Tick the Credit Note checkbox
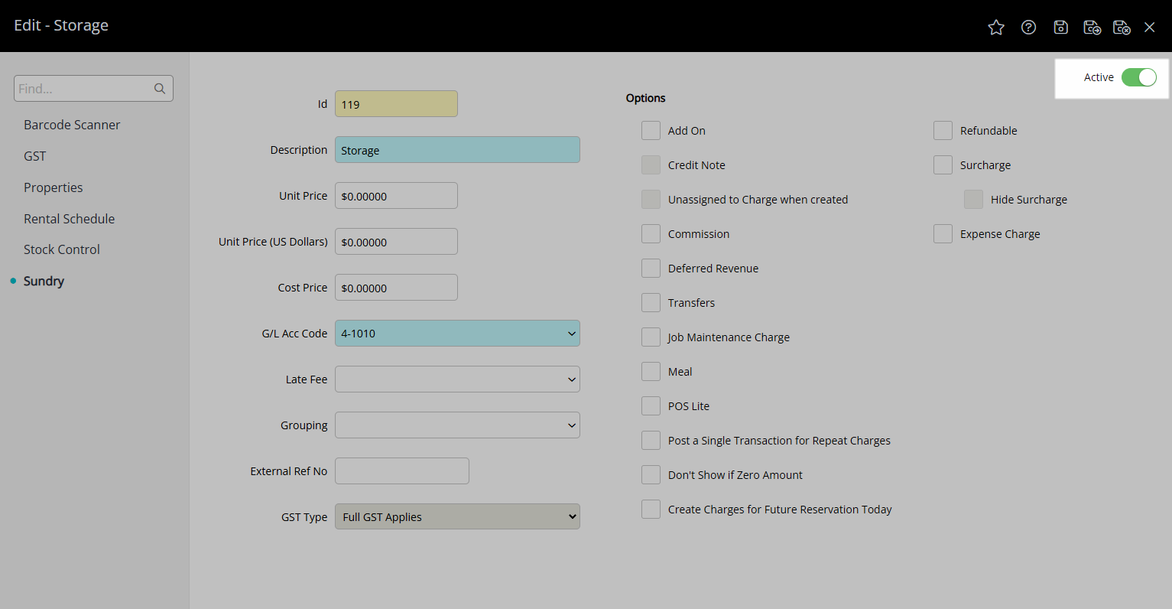This screenshot has height=609, width=1172. click(651, 165)
